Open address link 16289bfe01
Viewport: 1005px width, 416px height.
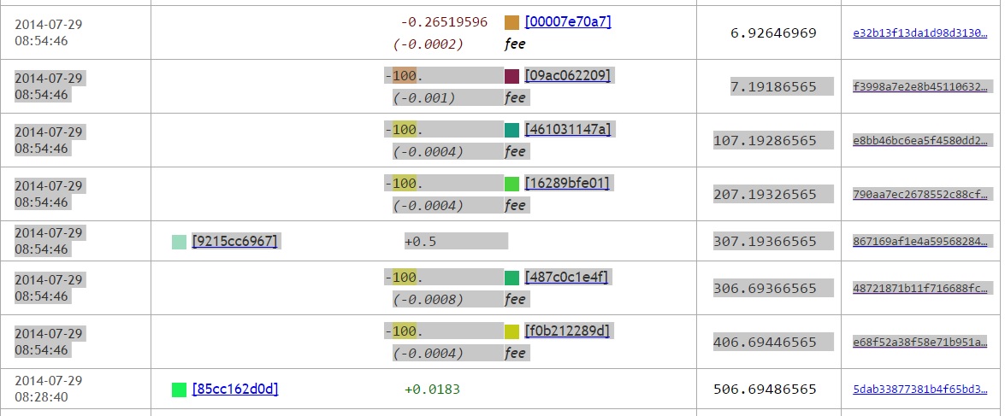(566, 183)
